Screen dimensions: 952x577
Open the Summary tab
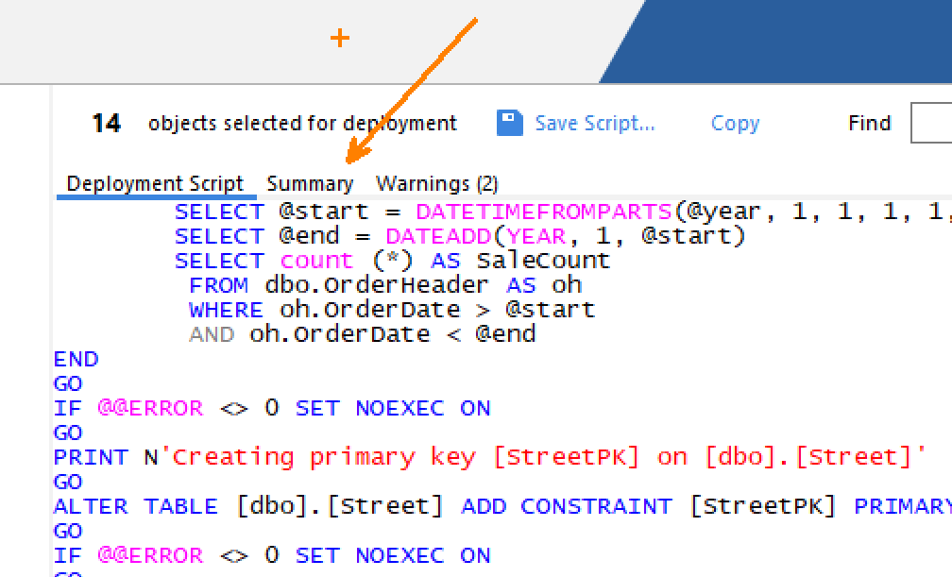coord(310,183)
